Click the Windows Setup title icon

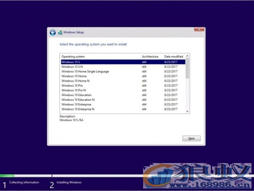tap(60, 33)
